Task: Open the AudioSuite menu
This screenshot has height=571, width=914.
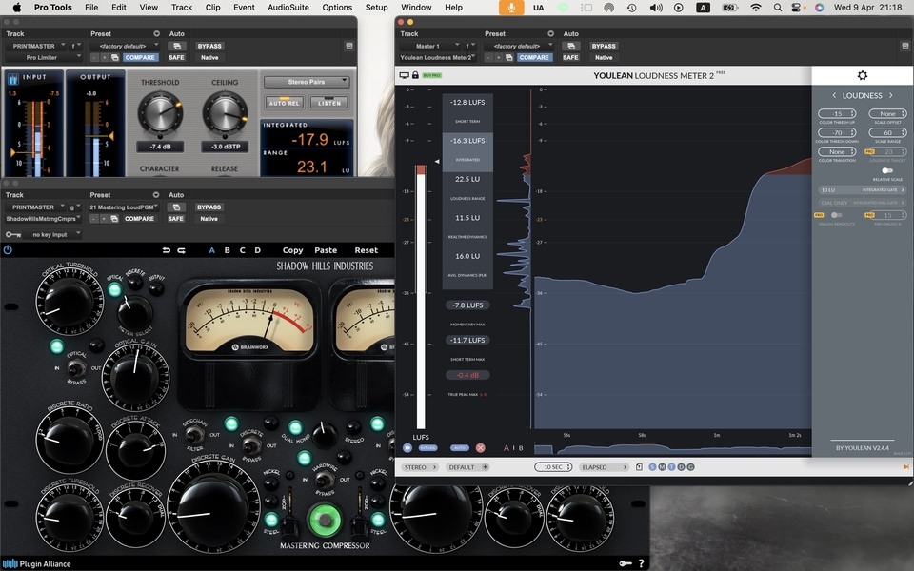Action: pos(289,7)
